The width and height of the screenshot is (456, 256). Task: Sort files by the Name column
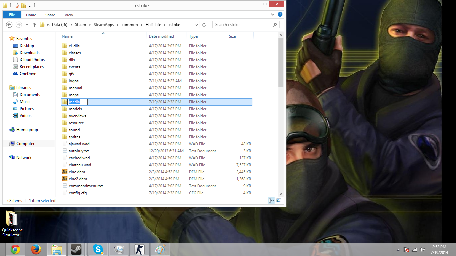pos(103,36)
